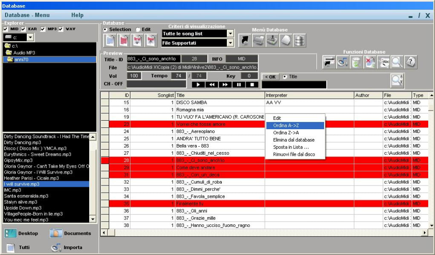Open the Database - Menu menu
Image resolution: width=435 pixels, height=255 pixels.
click(27, 15)
